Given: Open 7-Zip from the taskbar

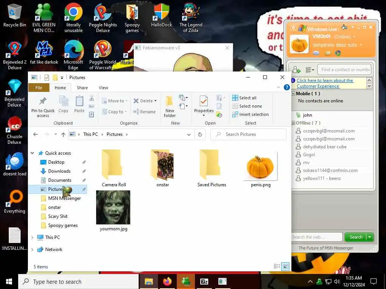Looking at the screenshot, I should coord(204,281).
